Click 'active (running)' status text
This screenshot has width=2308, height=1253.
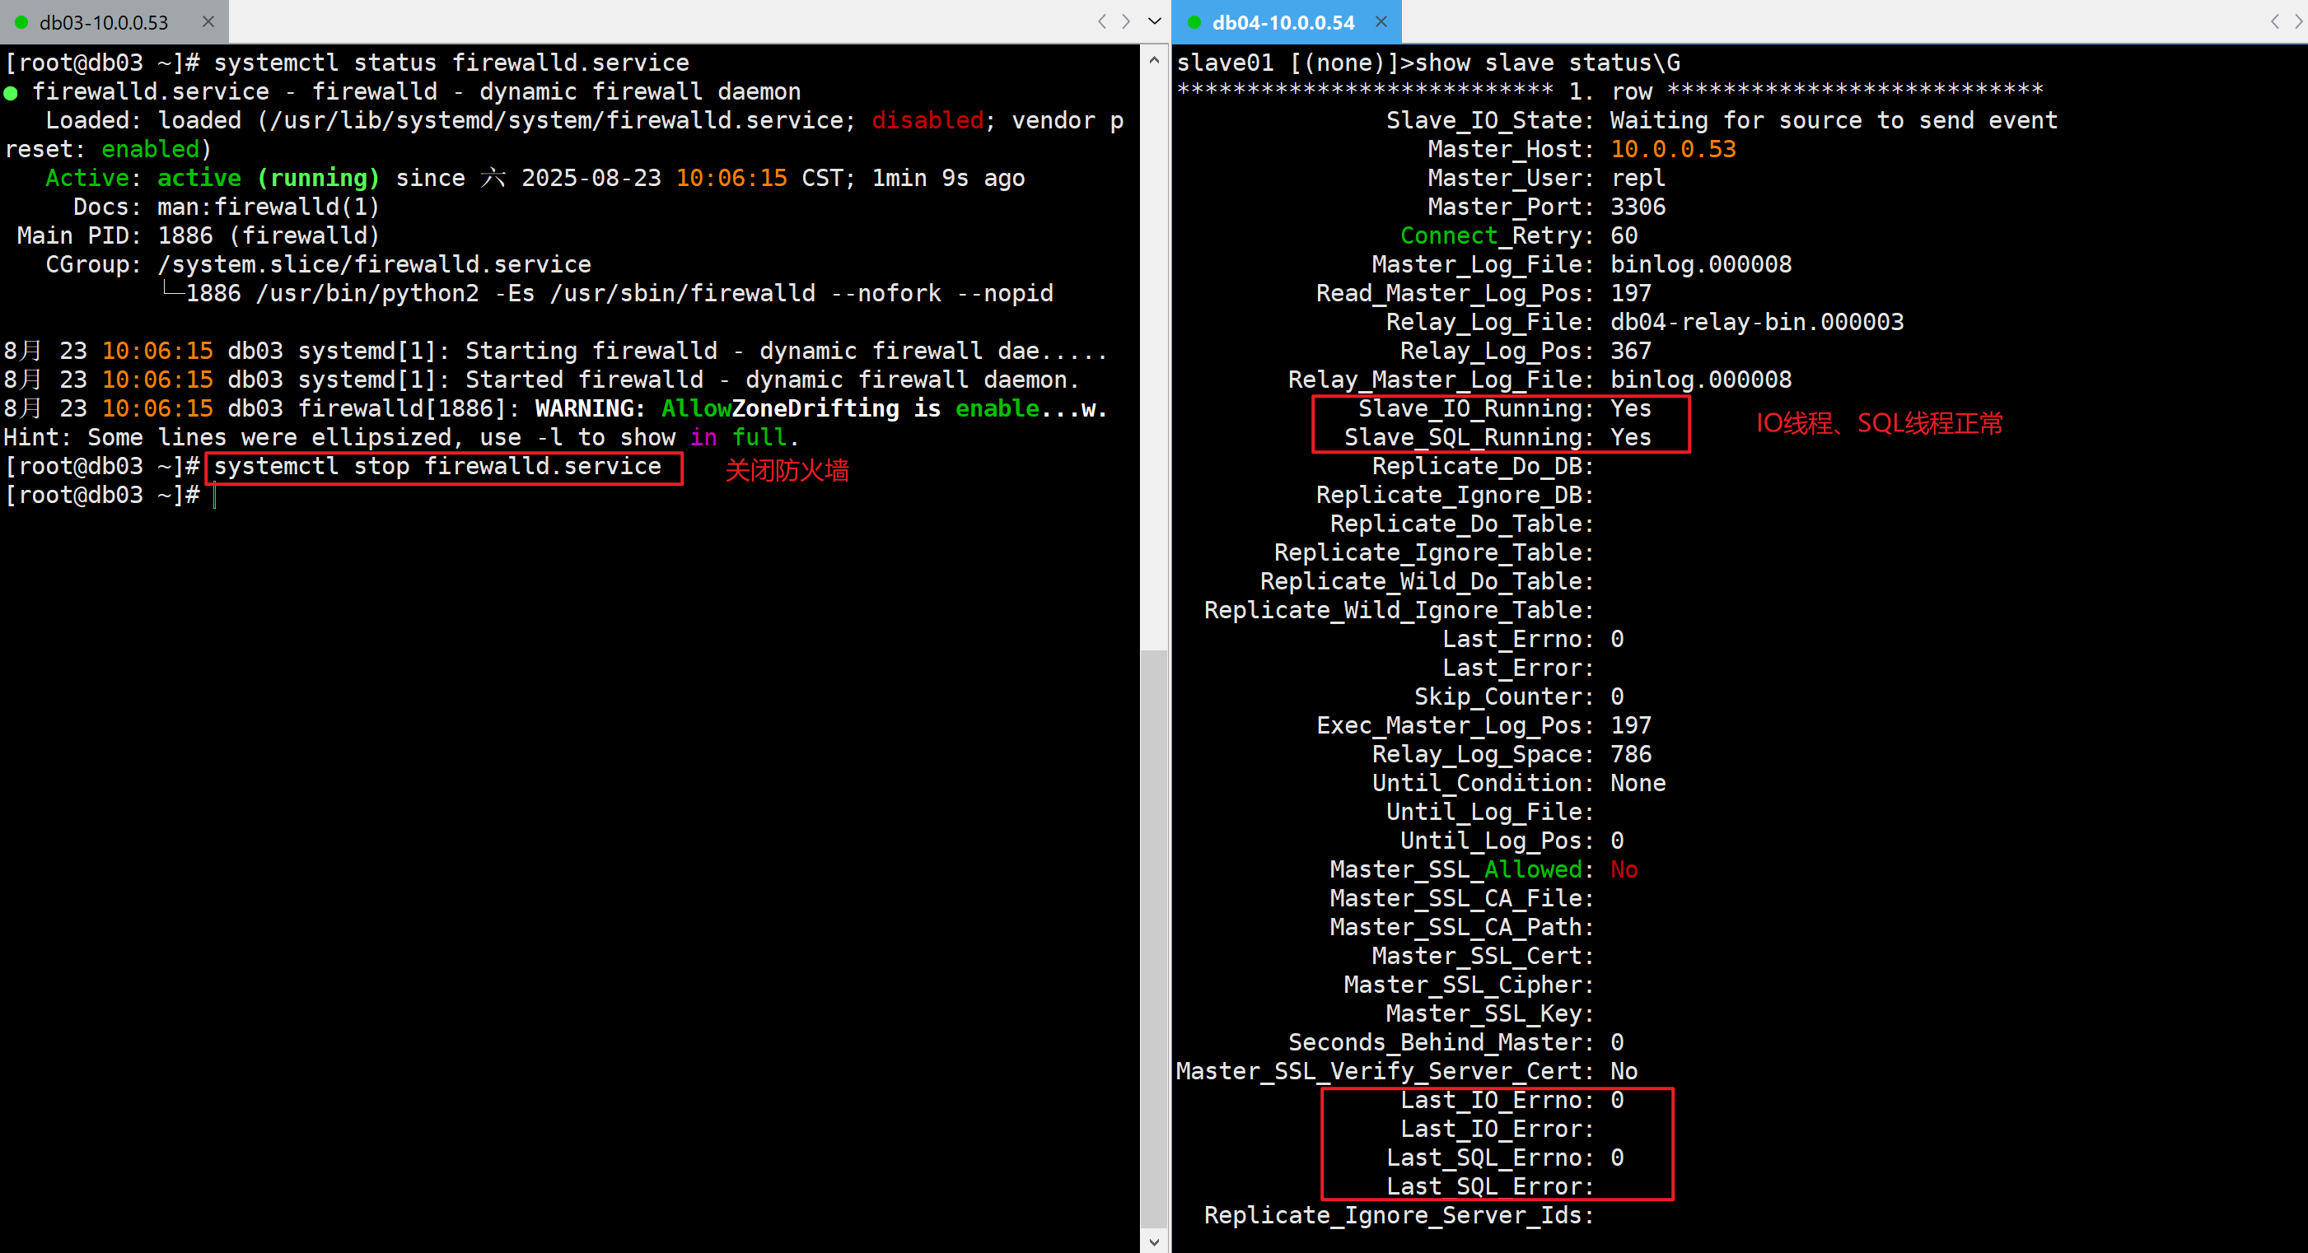[x=268, y=177]
